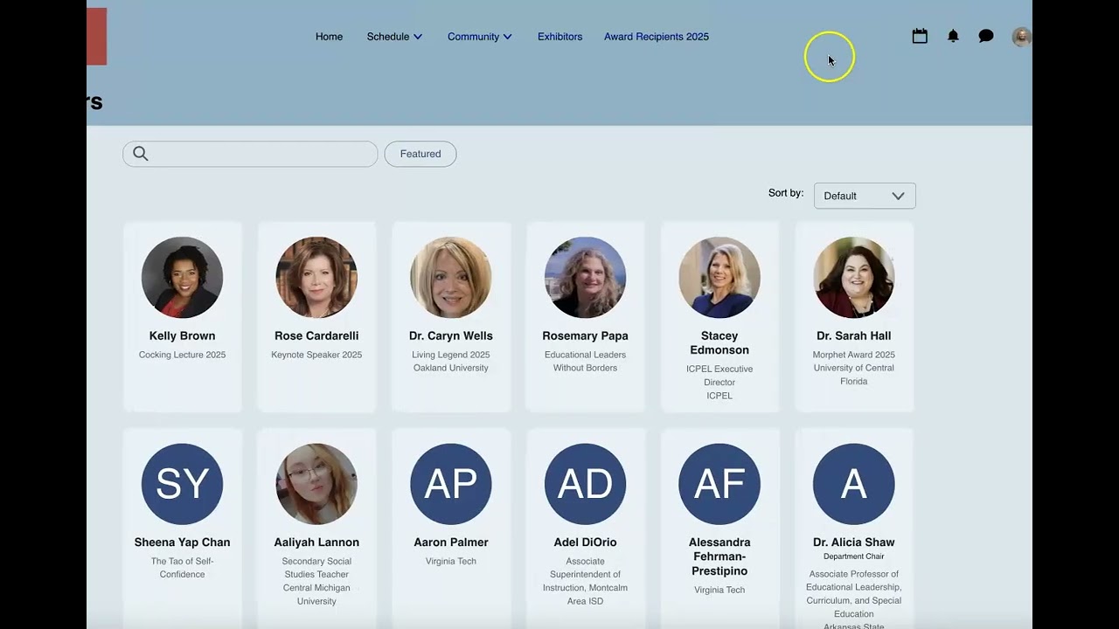
Task: Open Kelly Brown's profile photo
Action: [182, 277]
